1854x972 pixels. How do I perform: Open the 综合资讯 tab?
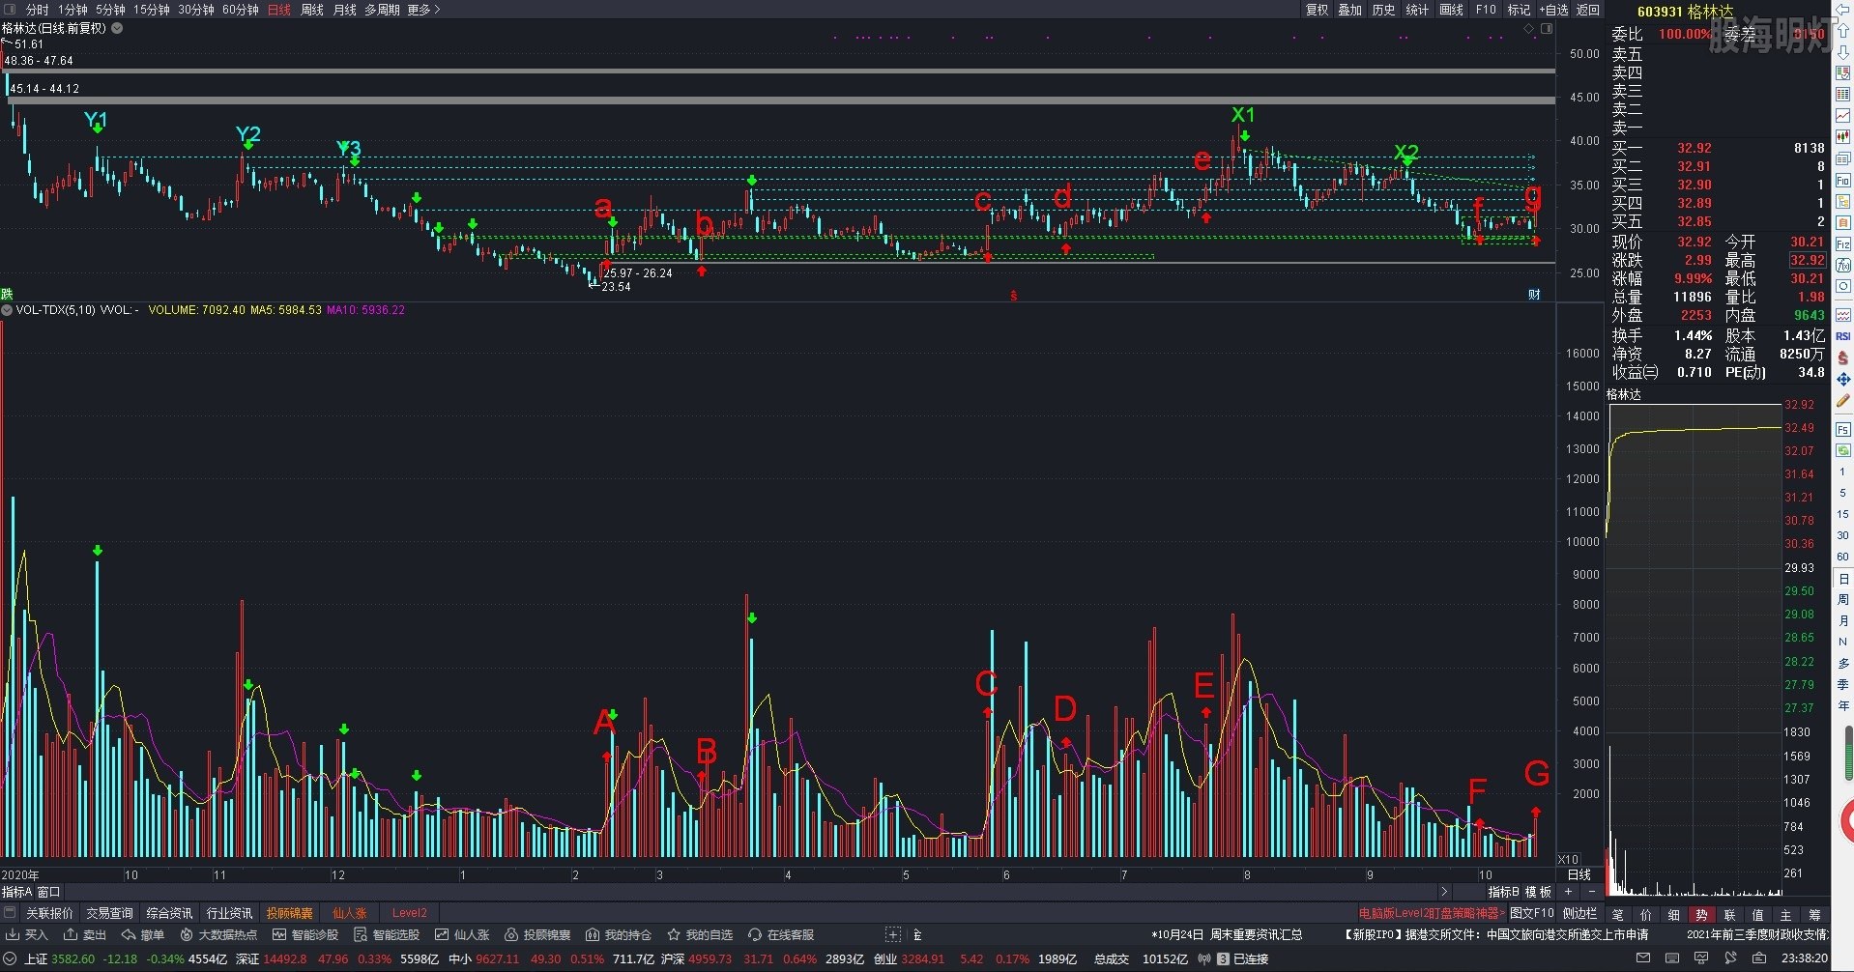click(169, 913)
